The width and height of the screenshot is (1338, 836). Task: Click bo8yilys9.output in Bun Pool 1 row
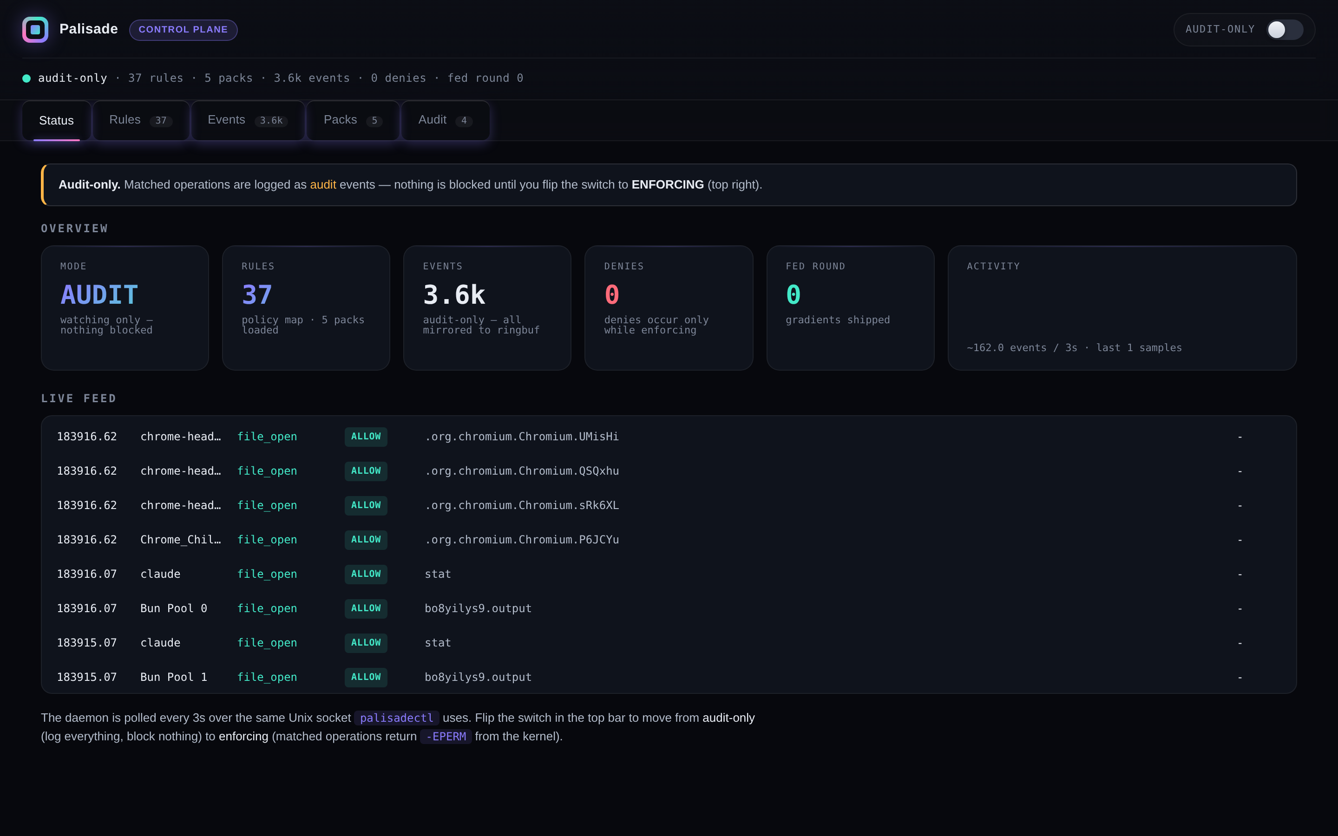tap(478, 677)
